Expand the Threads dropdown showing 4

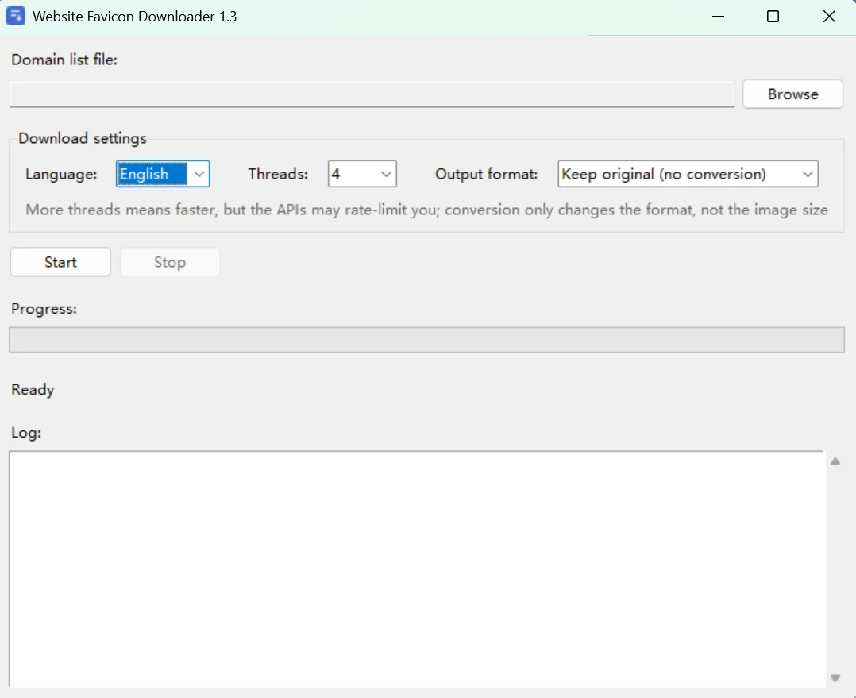362,174
